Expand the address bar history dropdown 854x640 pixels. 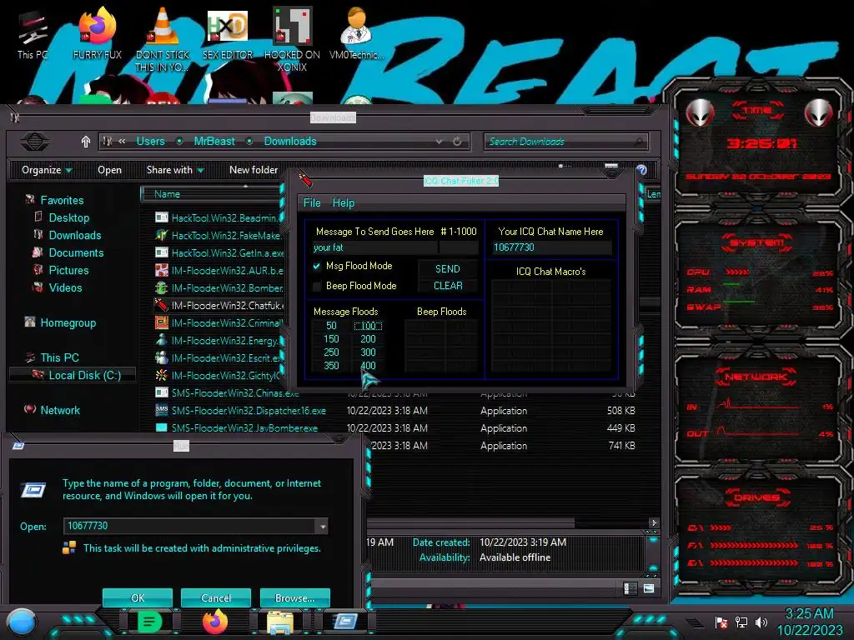coord(439,142)
